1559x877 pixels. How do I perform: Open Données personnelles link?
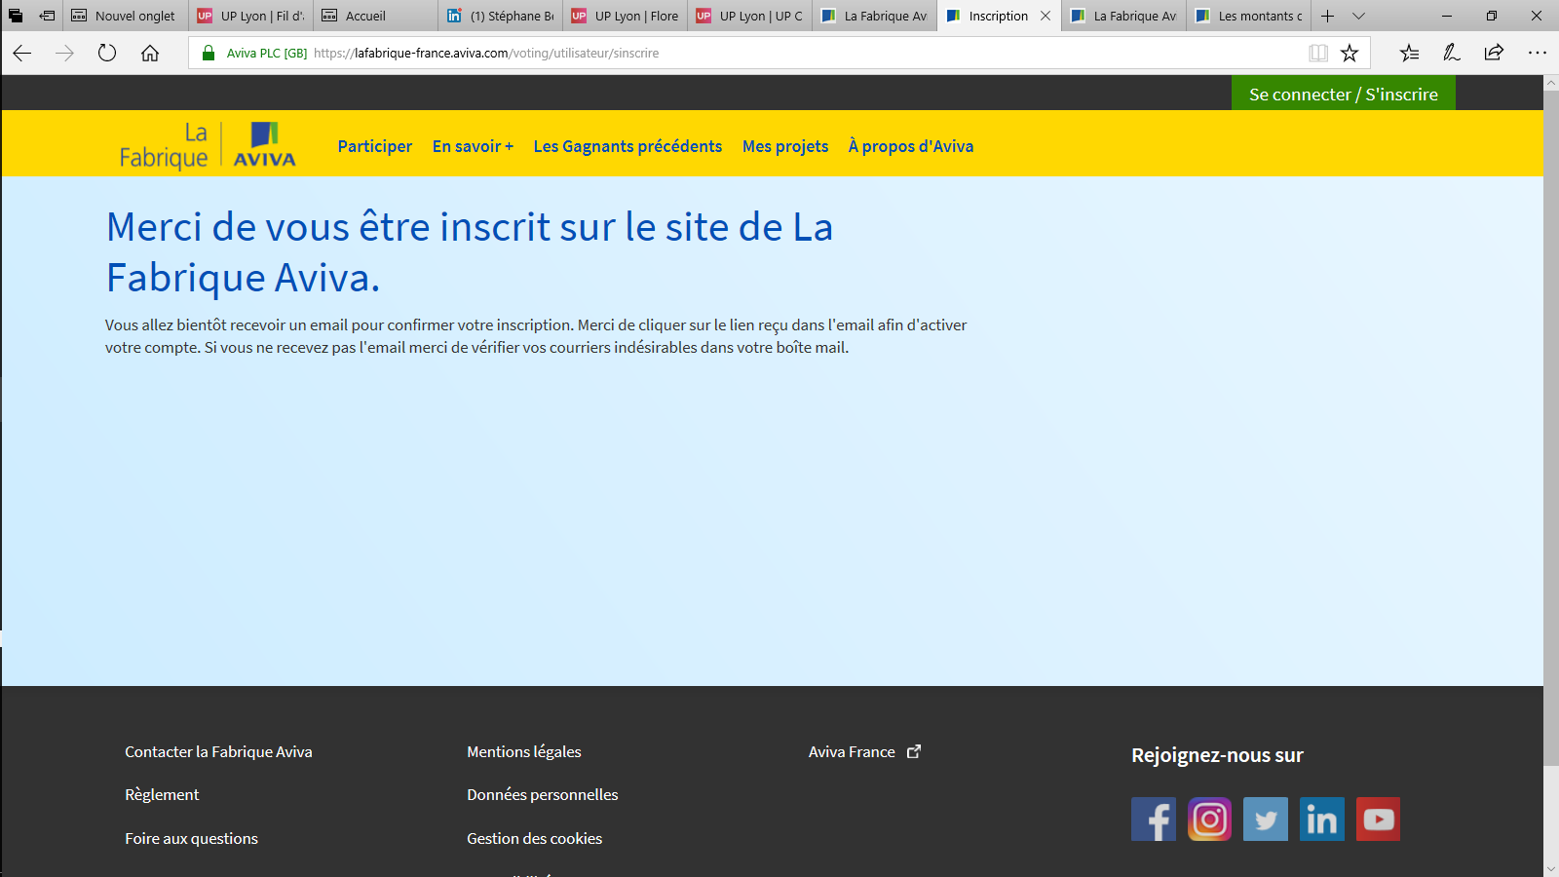(543, 794)
